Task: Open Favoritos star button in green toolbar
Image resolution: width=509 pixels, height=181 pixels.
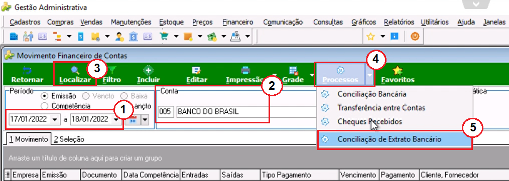Action: pyautogui.click(x=398, y=75)
